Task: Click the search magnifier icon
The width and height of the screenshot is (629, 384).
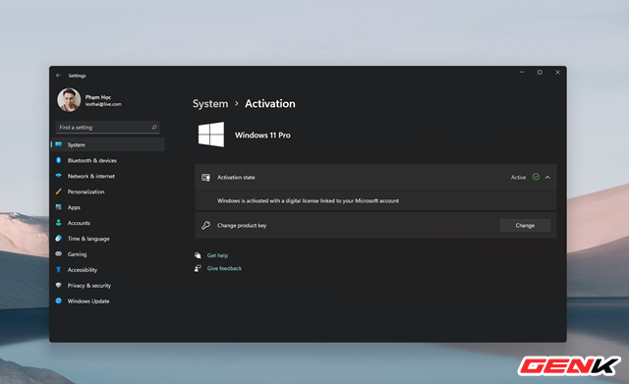Action: pos(154,127)
